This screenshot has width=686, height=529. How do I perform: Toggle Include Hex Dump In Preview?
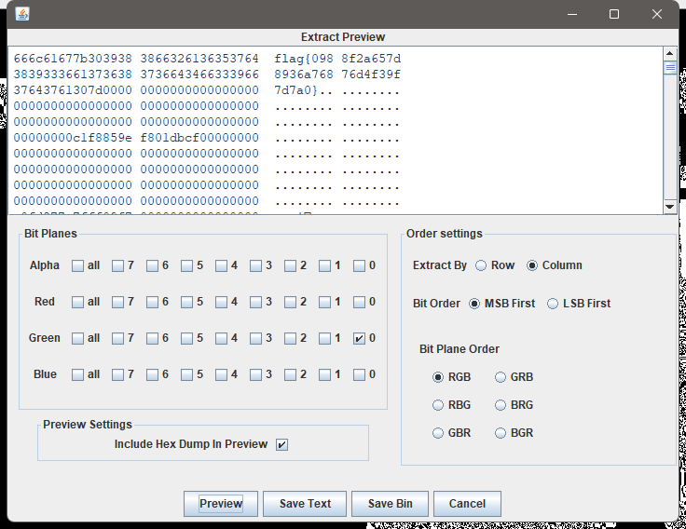point(282,444)
